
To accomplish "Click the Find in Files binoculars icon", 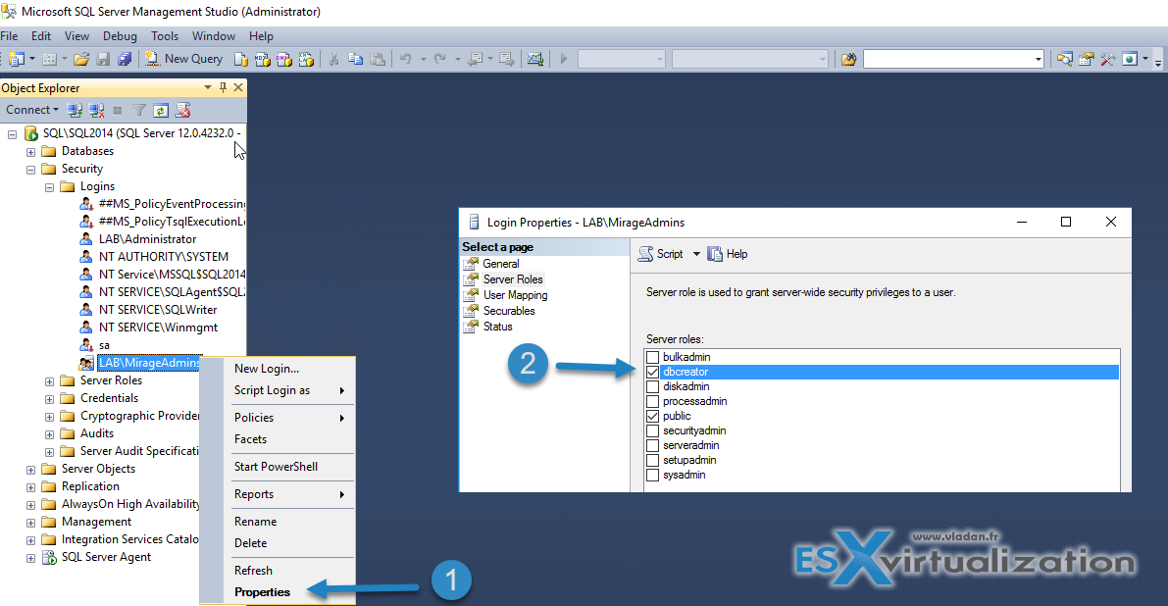I will pyautogui.click(x=848, y=59).
